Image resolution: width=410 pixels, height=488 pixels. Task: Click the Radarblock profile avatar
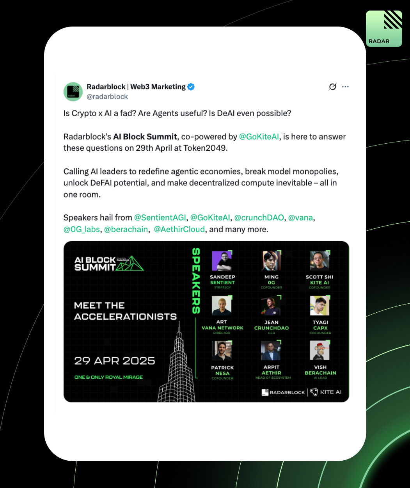[73, 92]
